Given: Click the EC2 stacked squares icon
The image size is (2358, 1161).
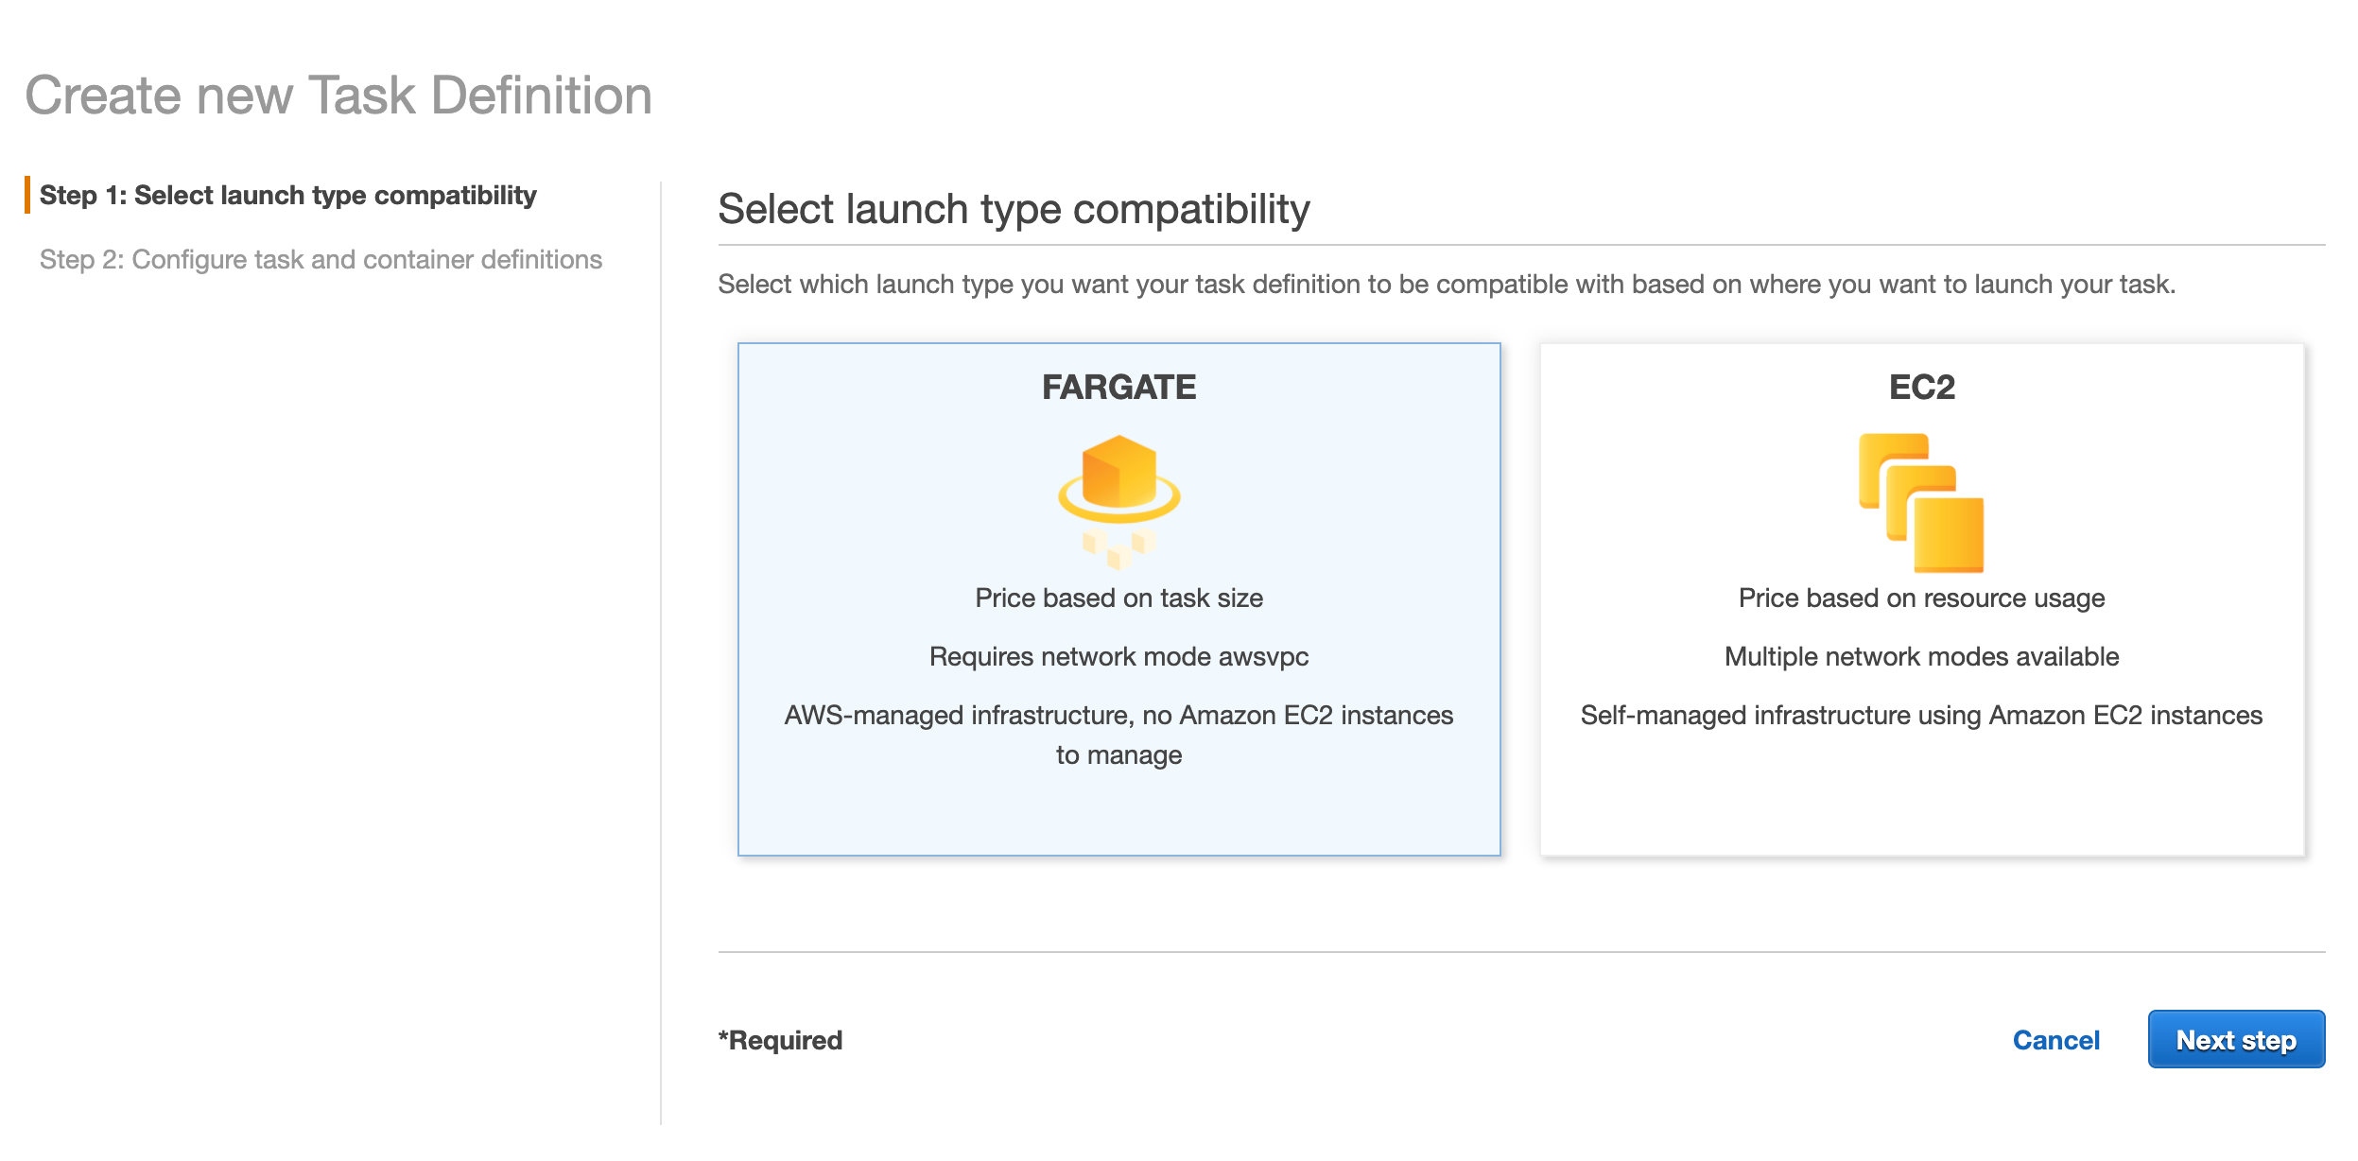Looking at the screenshot, I should [1921, 502].
